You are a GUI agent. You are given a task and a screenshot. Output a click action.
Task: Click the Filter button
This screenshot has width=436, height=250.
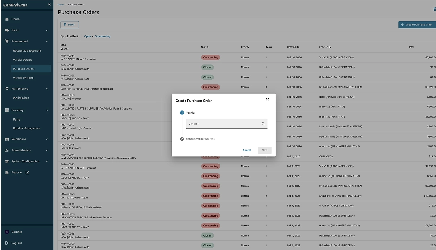69,25
